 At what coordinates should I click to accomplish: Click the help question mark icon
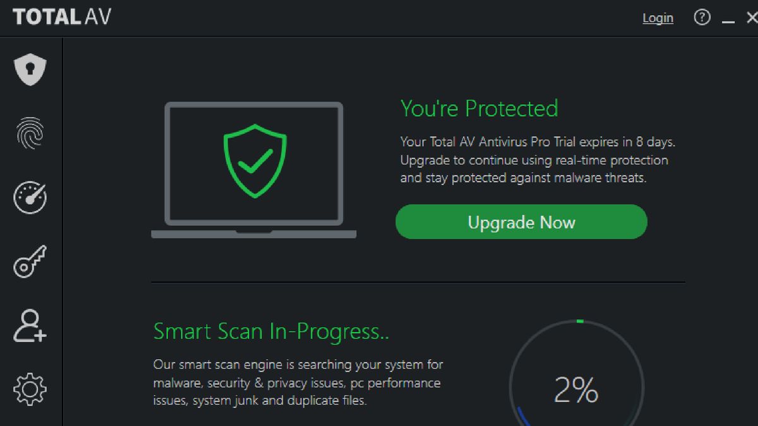pos(702,18)
